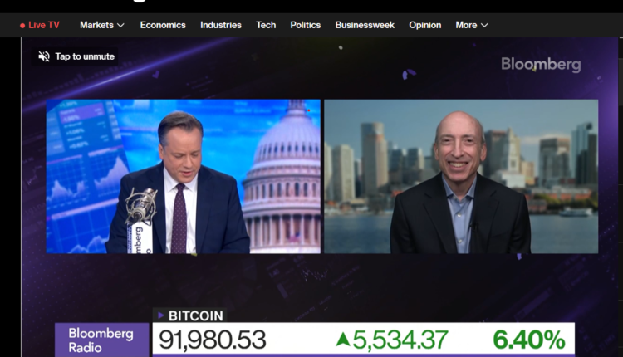The height and width of the screenshot is (357, 623).
Task: Open the Tech section
Action: coord(266,25)
